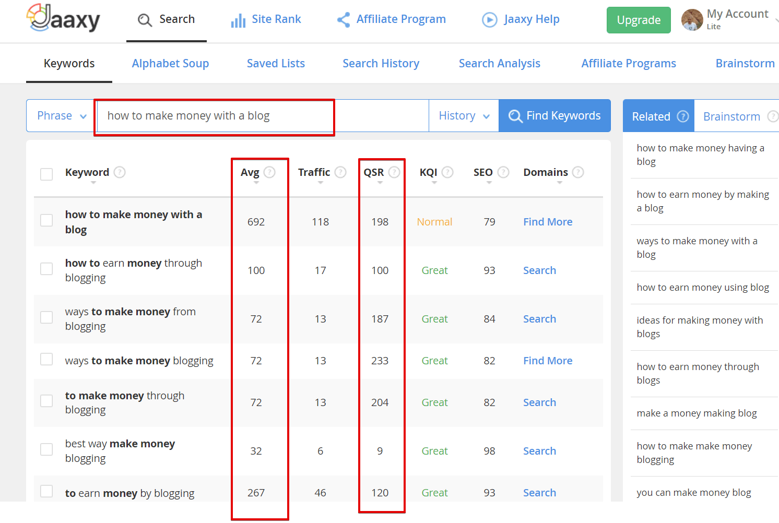The image size is (779, 523).
Task: Open the History dropdown
Action: pyautogui.click(x=464, y=115)
